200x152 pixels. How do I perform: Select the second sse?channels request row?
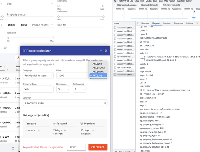coord(124,67)
